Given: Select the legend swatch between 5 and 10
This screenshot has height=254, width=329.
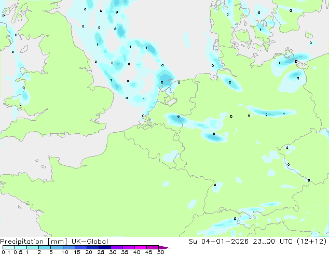Looking at the screenshot, I should click(x=57, y=247).
